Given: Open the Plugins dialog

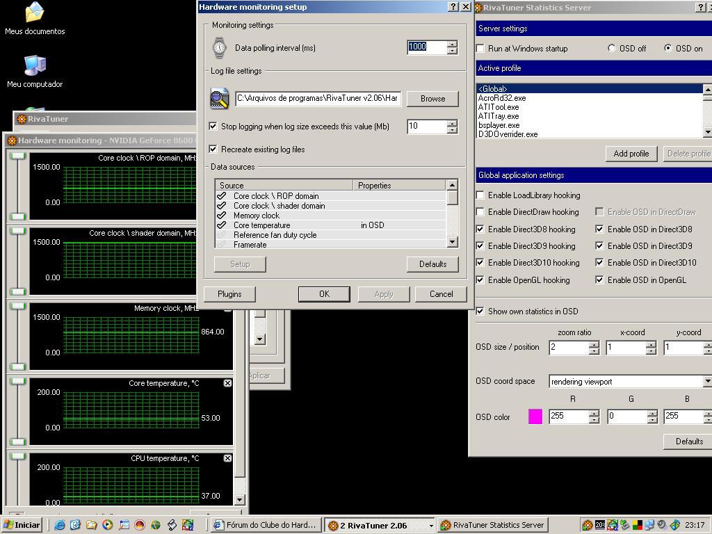Looking at the screenshot, I should click(x=229, y=294).
